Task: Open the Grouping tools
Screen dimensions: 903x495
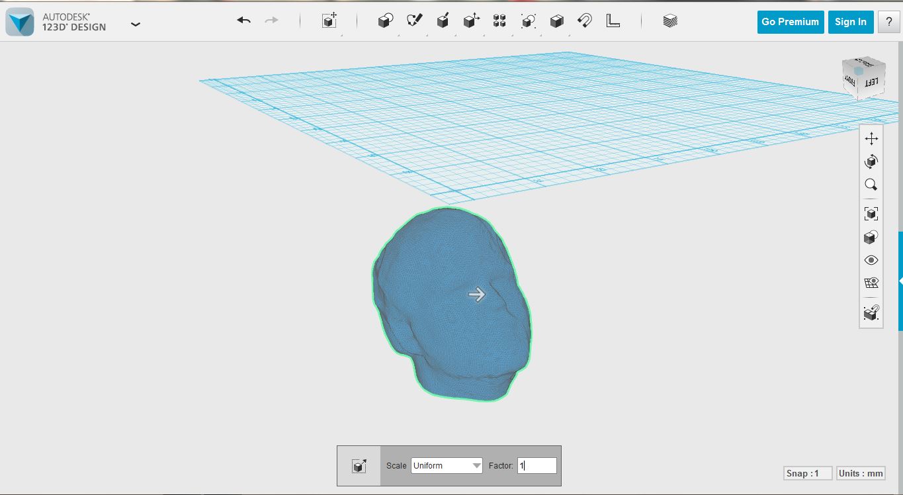Action: tap(528, 21)
